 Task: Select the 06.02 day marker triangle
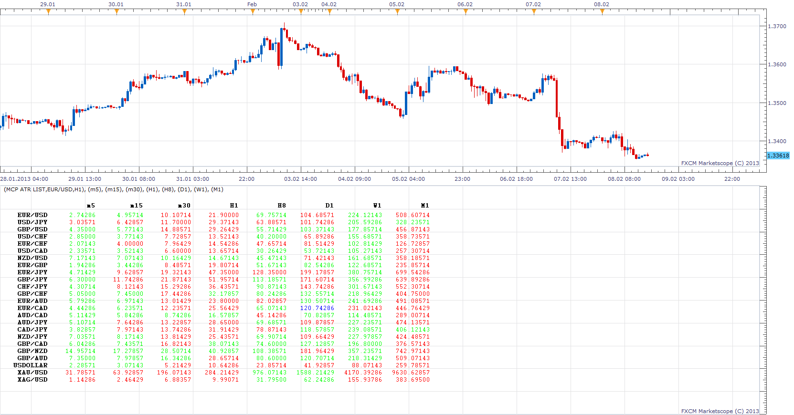click(x=466, y=12)
